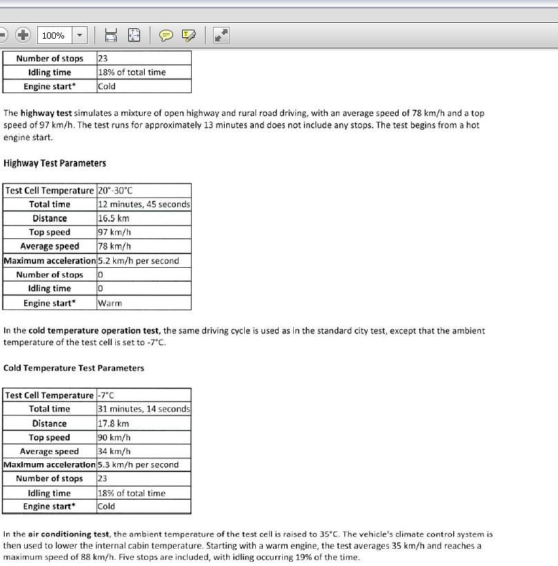This screenshot has width=558, height=566.
Task: Click the "17.8 km" distance cell
Action: pyautogui.click(x=114, y=424)
